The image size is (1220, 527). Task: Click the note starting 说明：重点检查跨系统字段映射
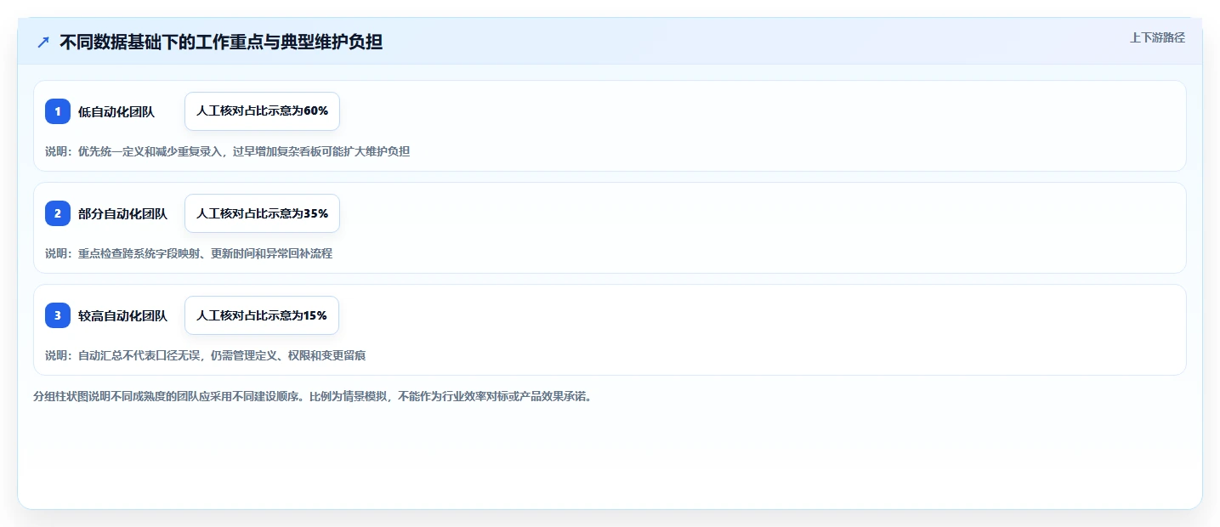tap(189, 253)
